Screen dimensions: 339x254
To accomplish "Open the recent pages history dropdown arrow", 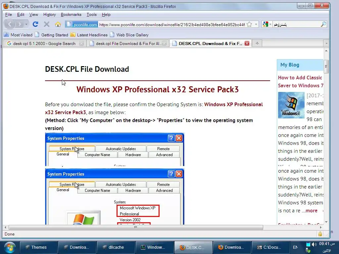I will [26, 24].
